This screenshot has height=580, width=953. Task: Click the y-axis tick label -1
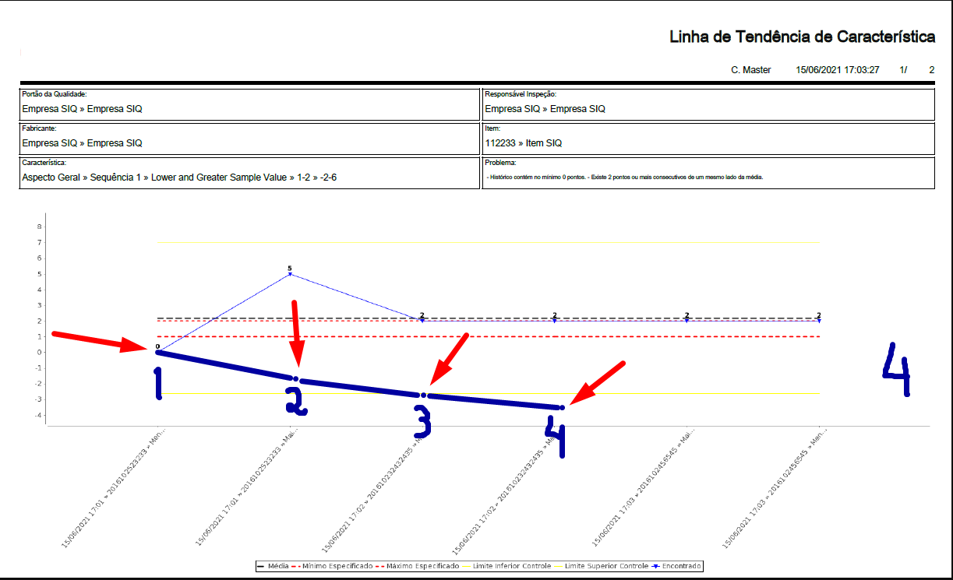click(38, 367)
